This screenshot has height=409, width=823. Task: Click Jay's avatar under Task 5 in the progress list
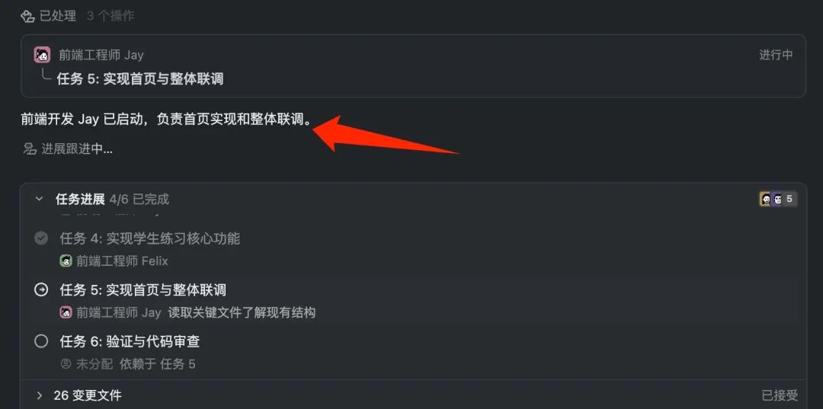point(66,312)
